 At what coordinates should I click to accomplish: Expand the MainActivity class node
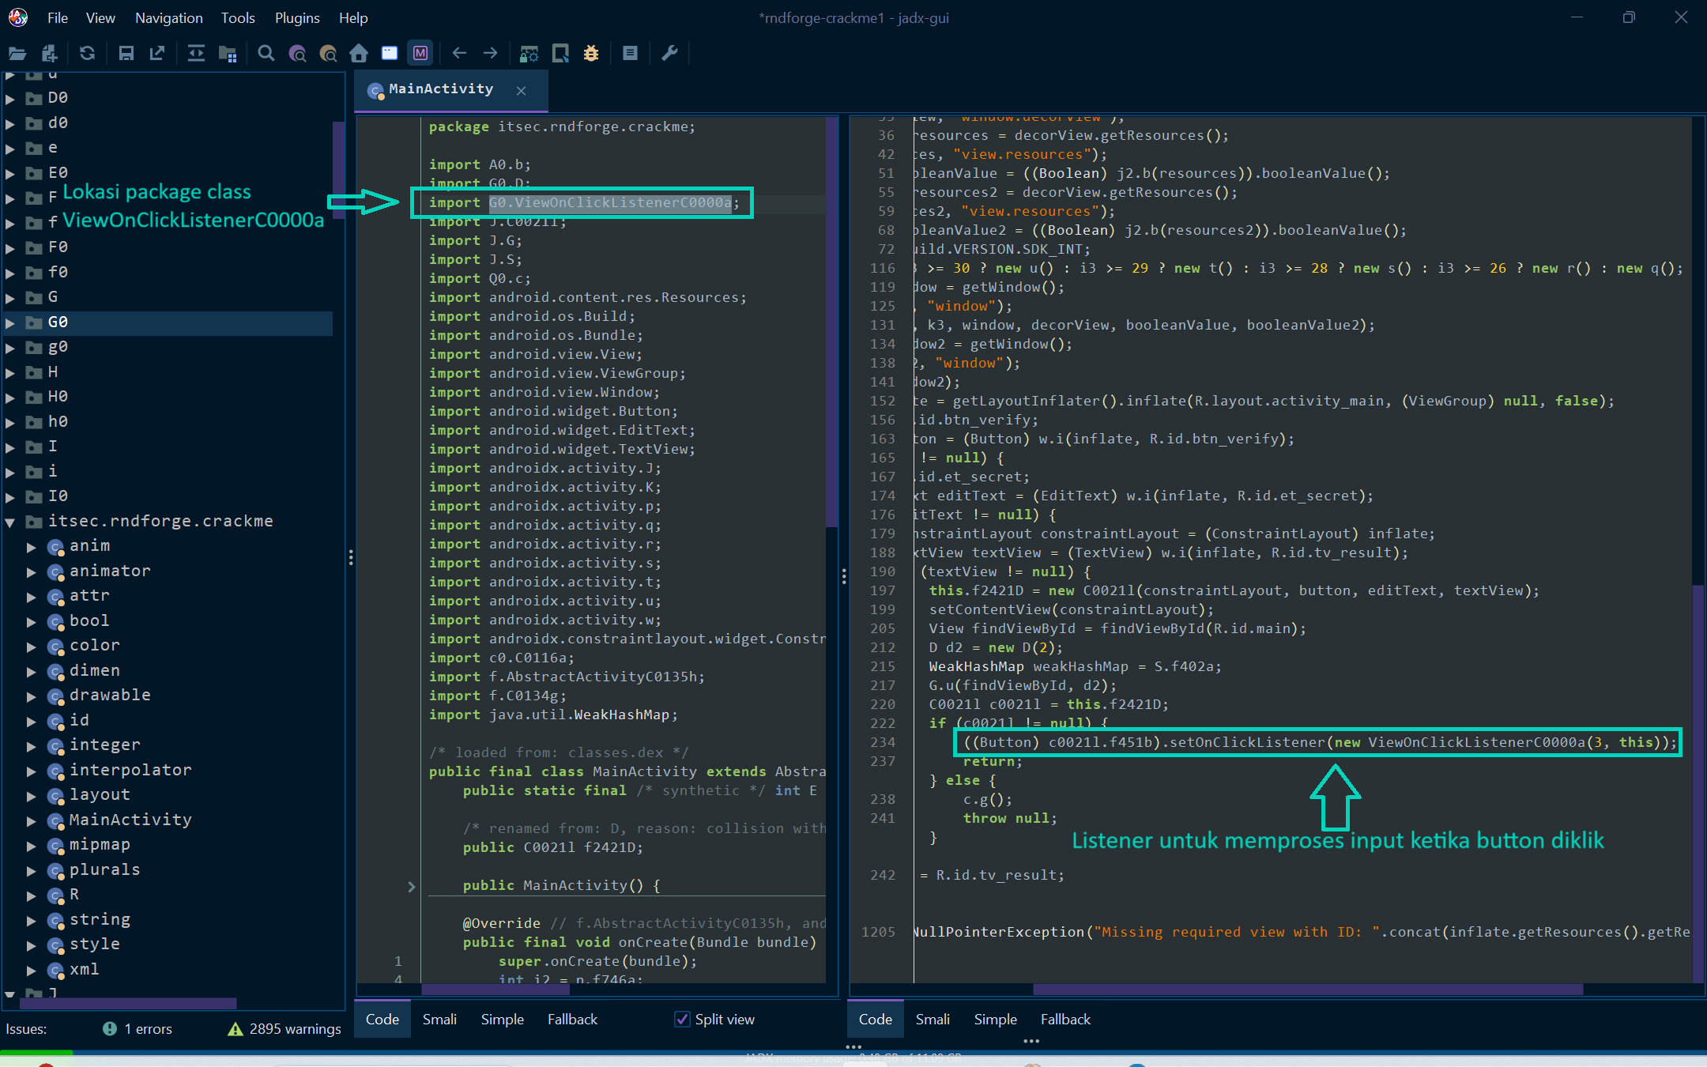31,820
